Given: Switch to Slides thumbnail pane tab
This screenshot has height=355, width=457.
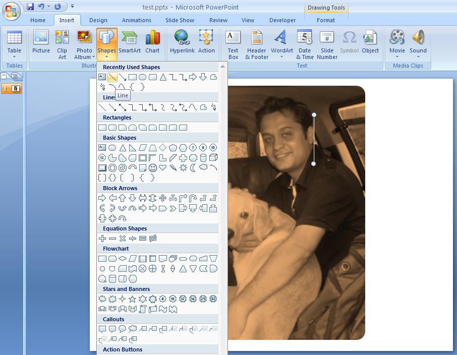Looking at the screenshot, I should (5, 76).
